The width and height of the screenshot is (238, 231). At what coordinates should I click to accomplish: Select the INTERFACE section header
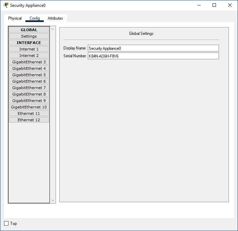tap(29, 43)
